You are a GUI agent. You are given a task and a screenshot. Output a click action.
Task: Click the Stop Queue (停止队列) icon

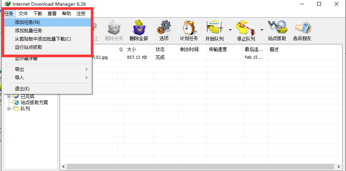(245, 28)
